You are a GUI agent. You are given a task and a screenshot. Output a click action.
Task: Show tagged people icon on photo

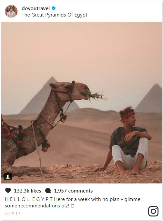(8, 176)
